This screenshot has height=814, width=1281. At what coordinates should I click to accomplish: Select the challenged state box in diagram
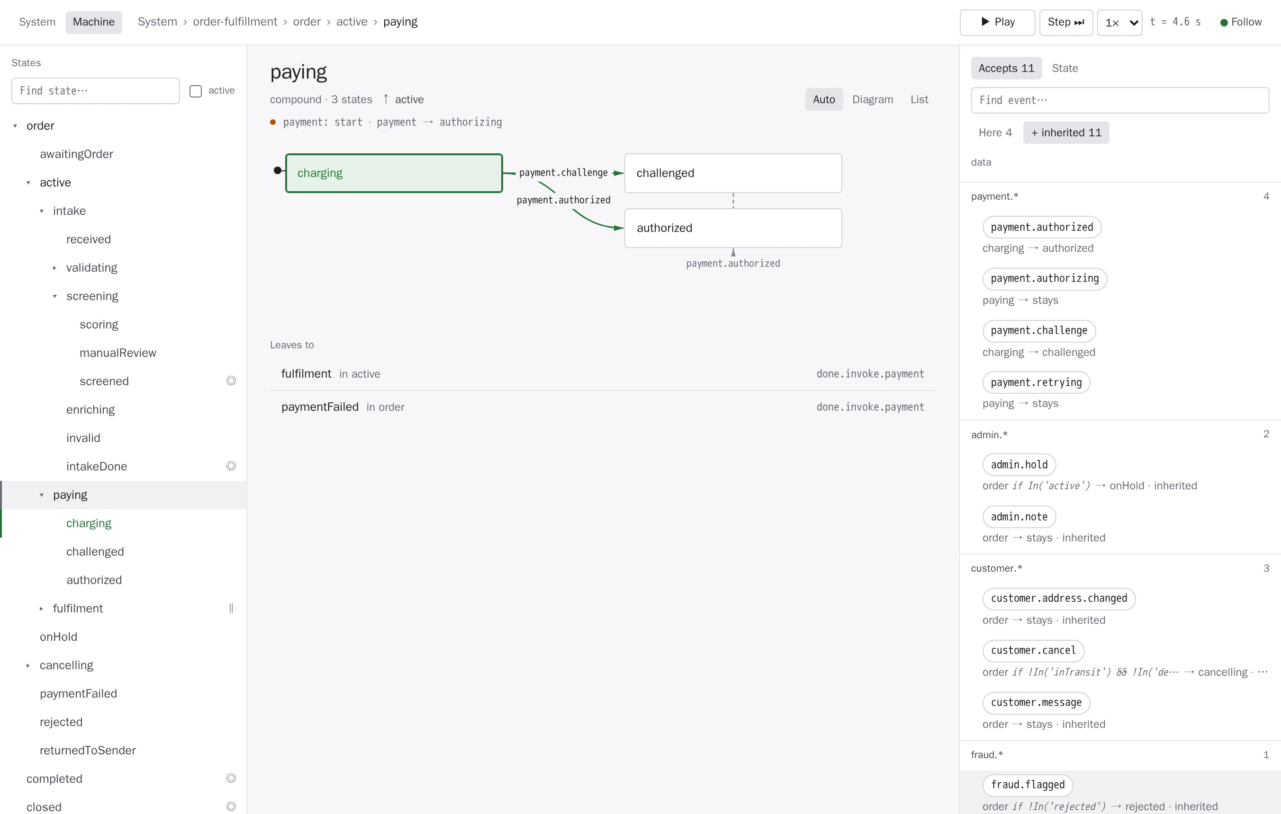point(733,173)
